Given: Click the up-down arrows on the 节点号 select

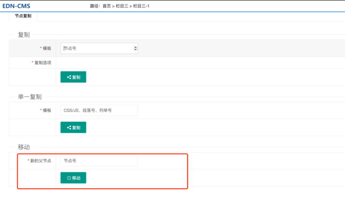Looking at the screenshot, I should (x=135, y=49).
